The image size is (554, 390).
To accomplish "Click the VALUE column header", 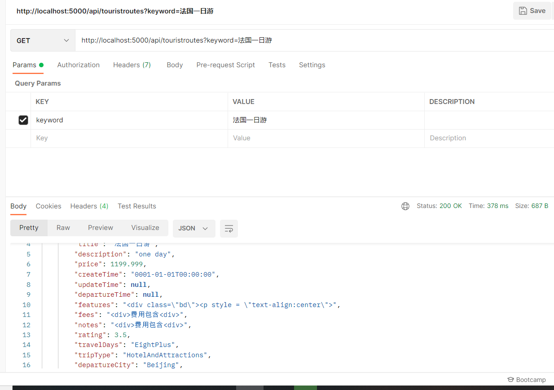I will click(x=243, y=102).
